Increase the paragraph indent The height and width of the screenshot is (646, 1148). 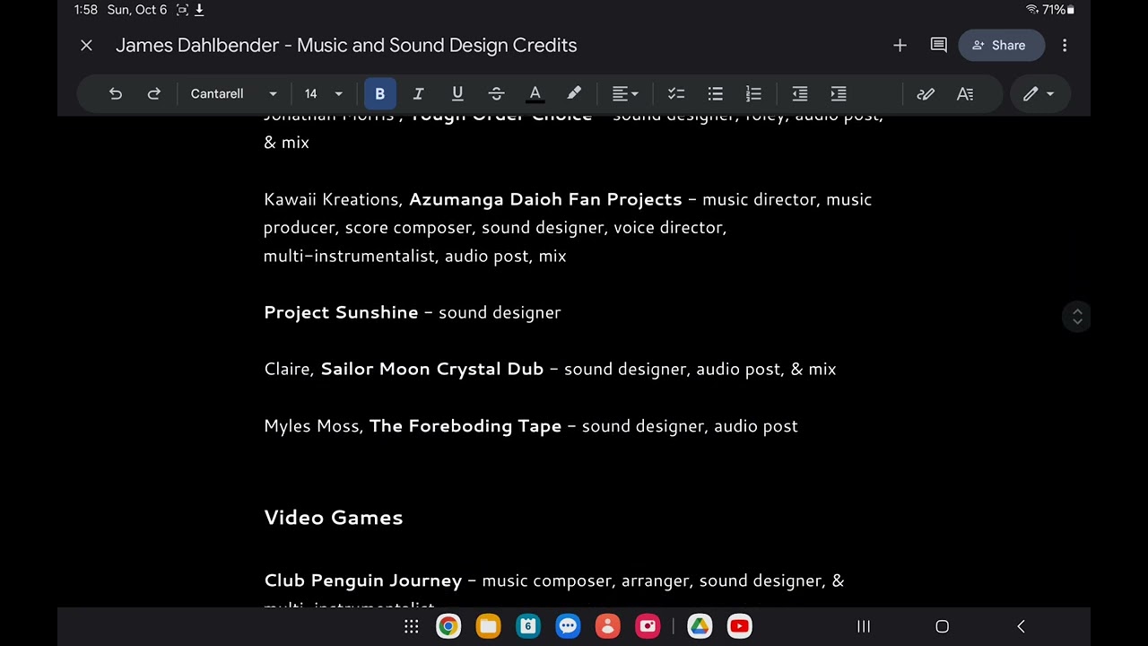pyautogui.click(x=839, y=93)
